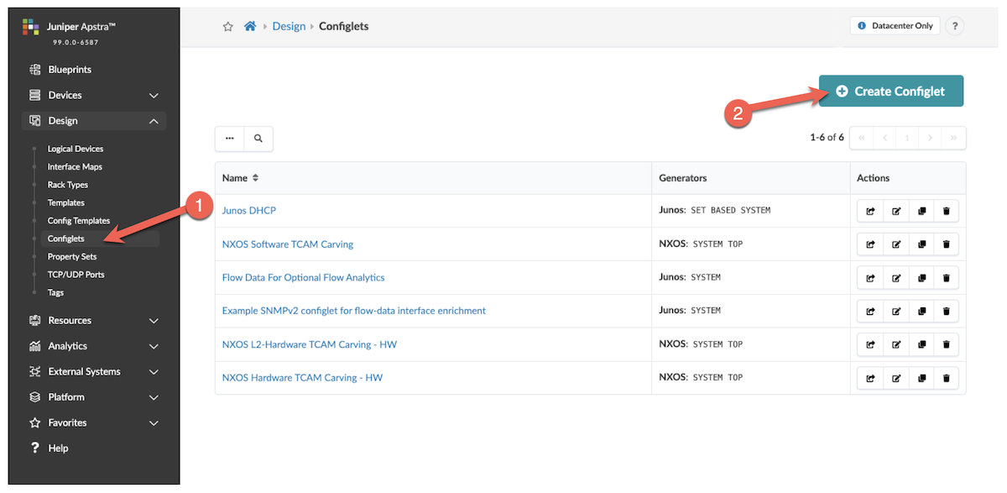Image resolution: width=1007 pixels, height=493 pixels.
Task: Export NXOS Hardware TCAM Carving - HW
Action: coord(870,378)
